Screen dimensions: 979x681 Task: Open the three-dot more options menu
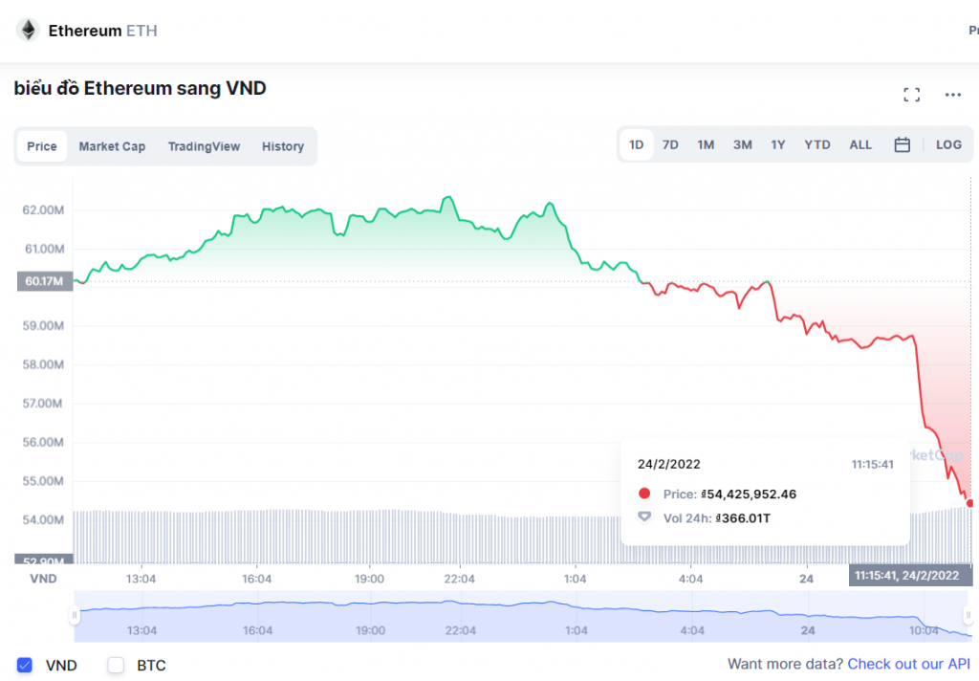(952, 94)
